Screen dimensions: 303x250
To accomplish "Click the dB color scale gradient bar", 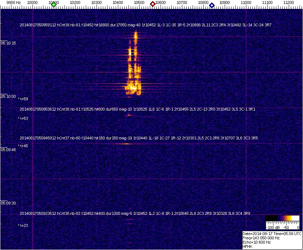I will [x=282, y=218].
